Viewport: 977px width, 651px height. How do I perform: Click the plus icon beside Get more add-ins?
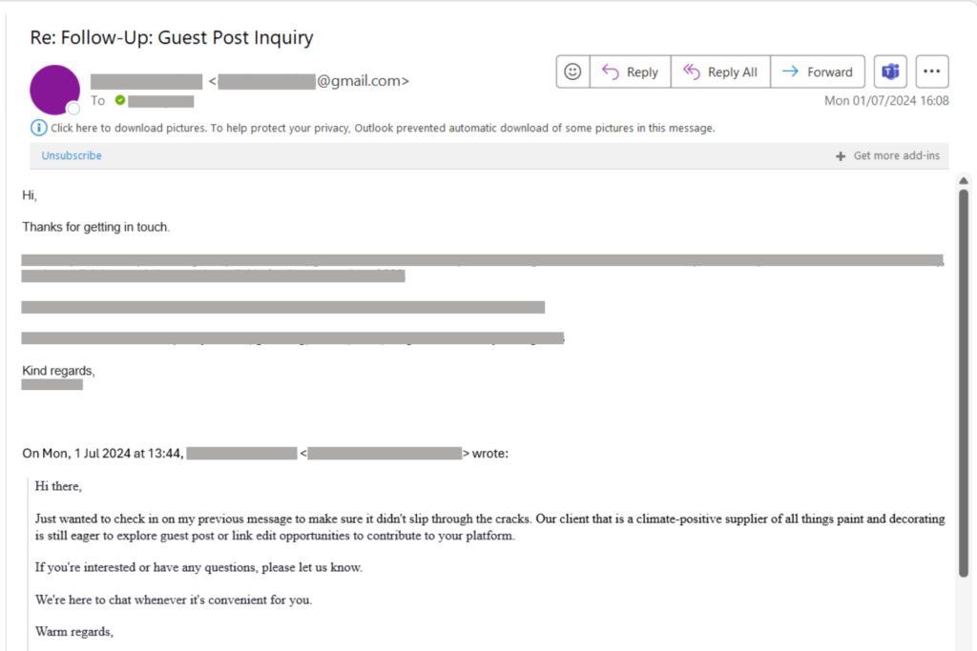point(841,156)
